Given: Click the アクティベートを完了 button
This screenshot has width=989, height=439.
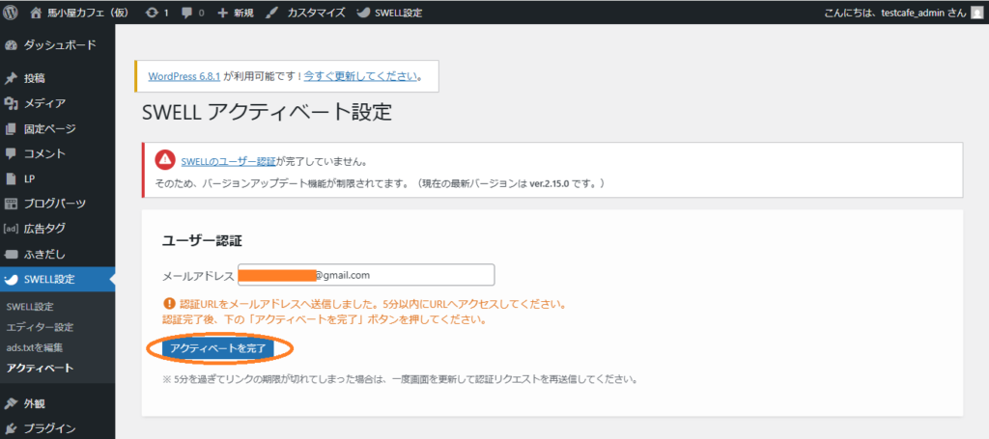Looking at the screenshot, I should click(218, 348).
